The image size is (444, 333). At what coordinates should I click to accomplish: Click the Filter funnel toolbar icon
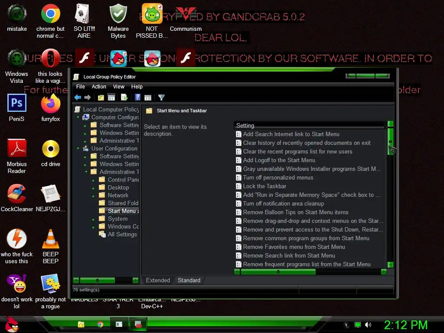point(161,98)
